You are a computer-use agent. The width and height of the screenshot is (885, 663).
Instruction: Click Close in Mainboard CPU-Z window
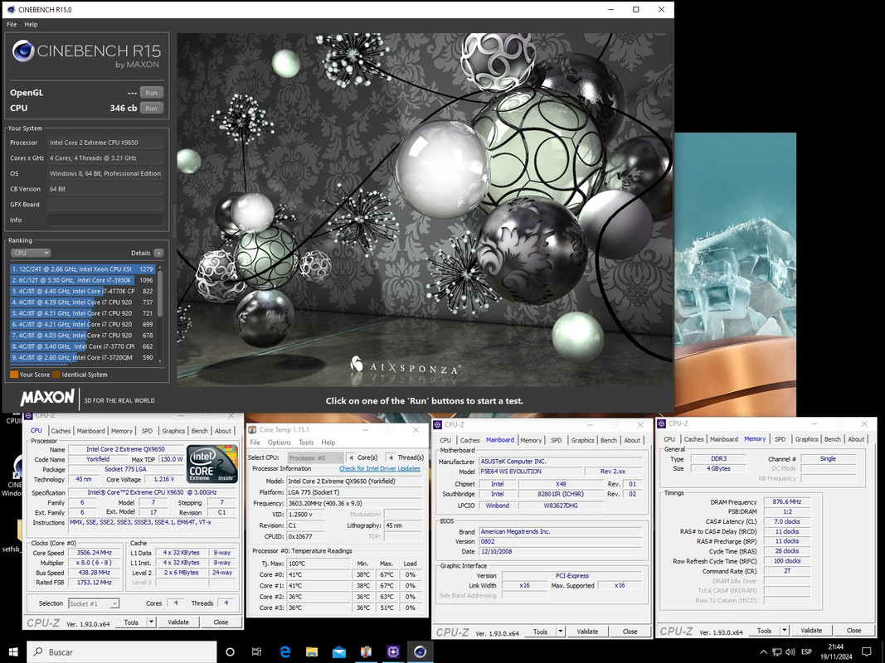pos(630,632)
